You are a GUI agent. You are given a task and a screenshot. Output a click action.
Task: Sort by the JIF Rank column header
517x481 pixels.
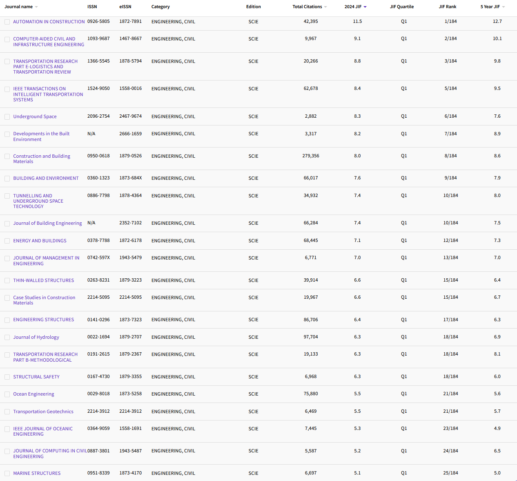coord(448,7)
